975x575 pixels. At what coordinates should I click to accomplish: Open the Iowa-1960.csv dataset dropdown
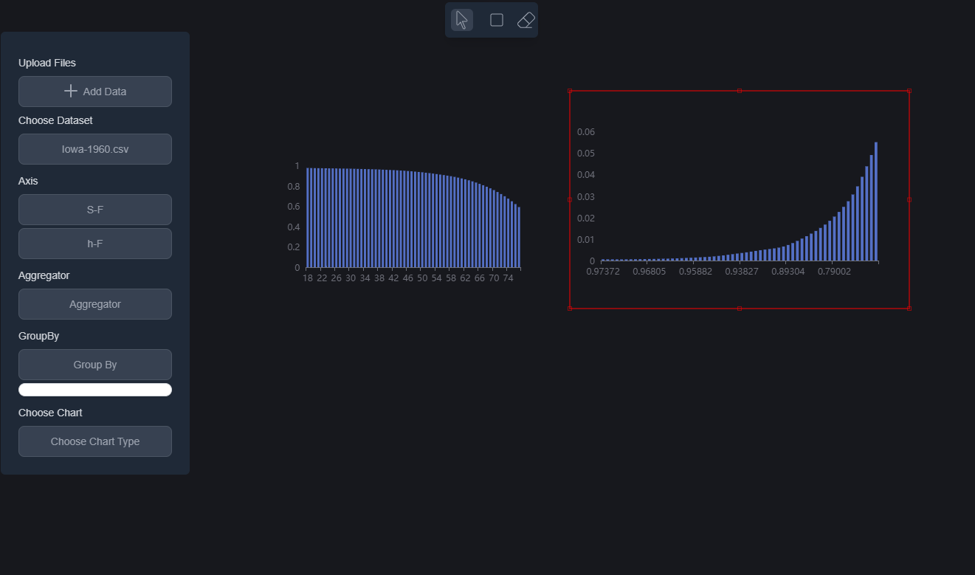click(x=95, y=149)
